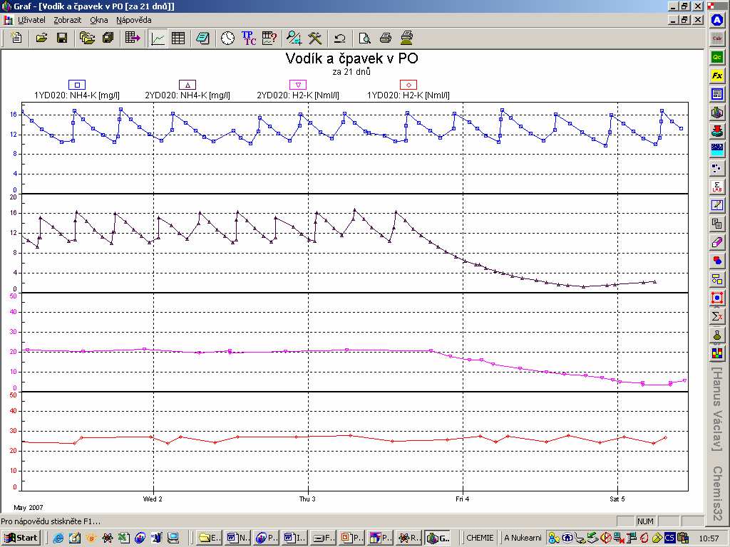This screenshot has height=547, width=730.
Task: Open the Zobrazit menu
Action: (x=68, y=20)
